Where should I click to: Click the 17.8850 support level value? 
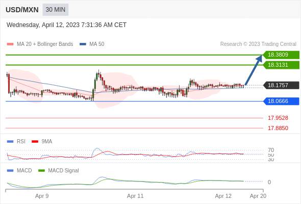[x=278, y=128]
